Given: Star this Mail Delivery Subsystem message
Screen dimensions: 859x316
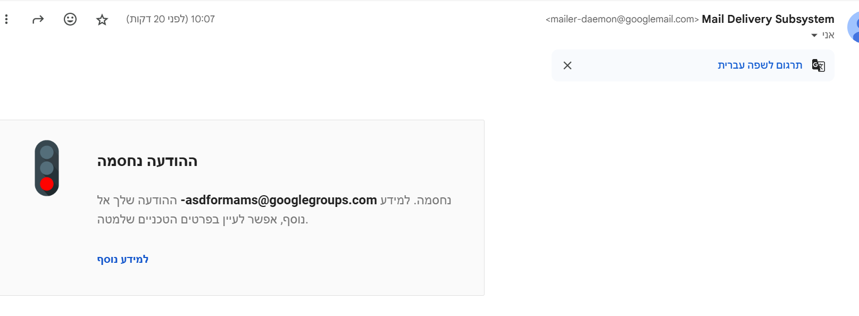Looking at the screenshot, I should coord(102,20).
